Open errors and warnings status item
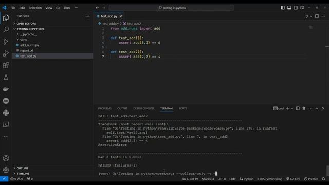The width and height of the screenshot is (329, 185). [x=17, y=179]
